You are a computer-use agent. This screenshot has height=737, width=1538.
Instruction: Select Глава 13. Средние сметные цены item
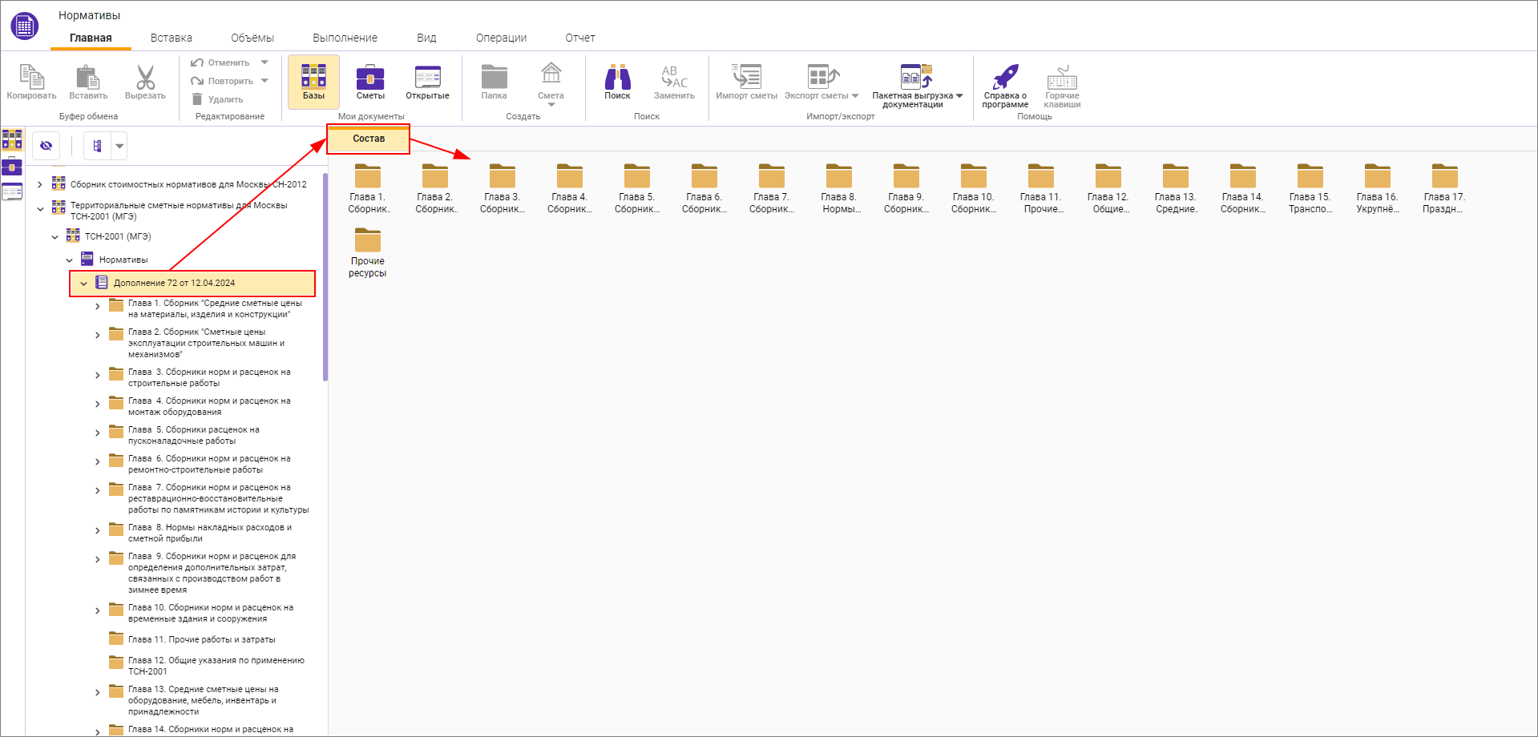[x=203, y=700]
